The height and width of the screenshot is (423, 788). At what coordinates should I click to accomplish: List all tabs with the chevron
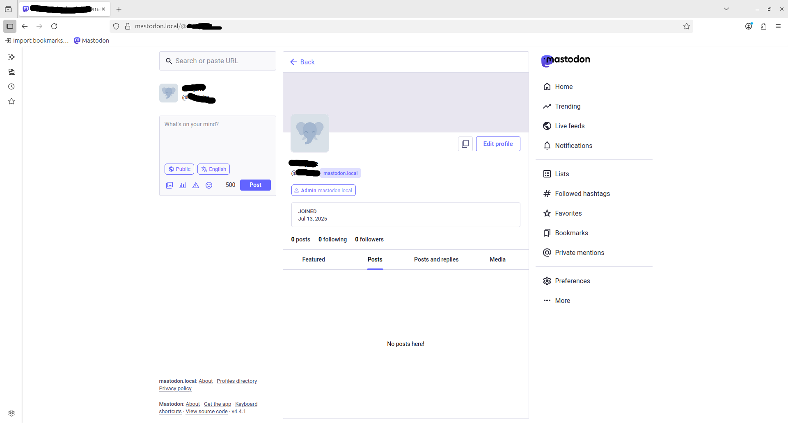[726, 9]
